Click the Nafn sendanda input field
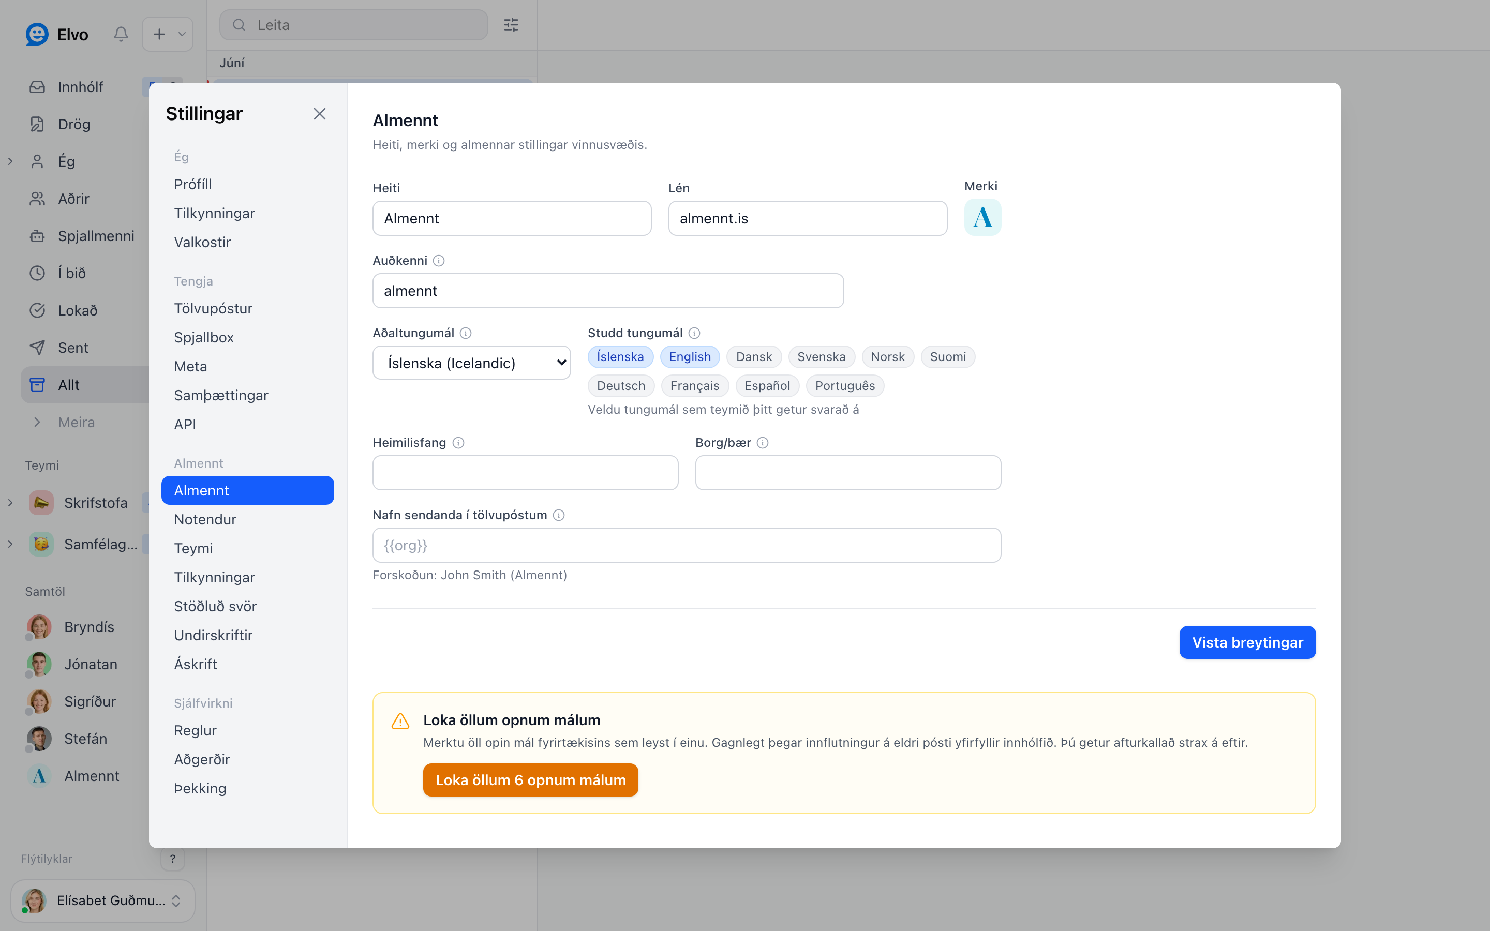This screenshot has height=931, width=1490. 687,545
